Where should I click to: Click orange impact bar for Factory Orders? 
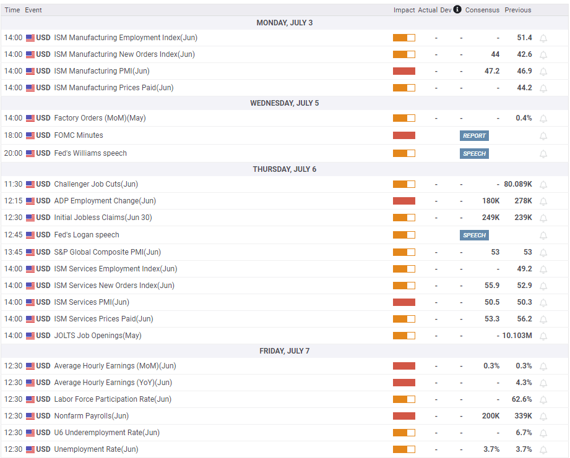[x=404, y=118]
